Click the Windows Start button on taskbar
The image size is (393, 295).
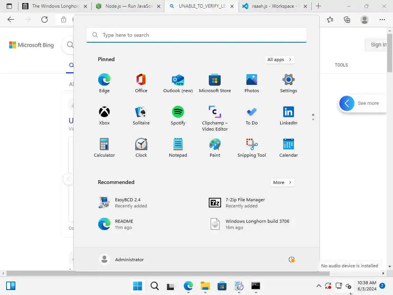138,286
